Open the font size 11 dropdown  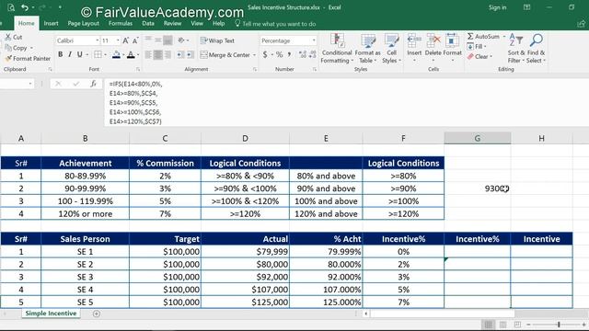(118, 40)
